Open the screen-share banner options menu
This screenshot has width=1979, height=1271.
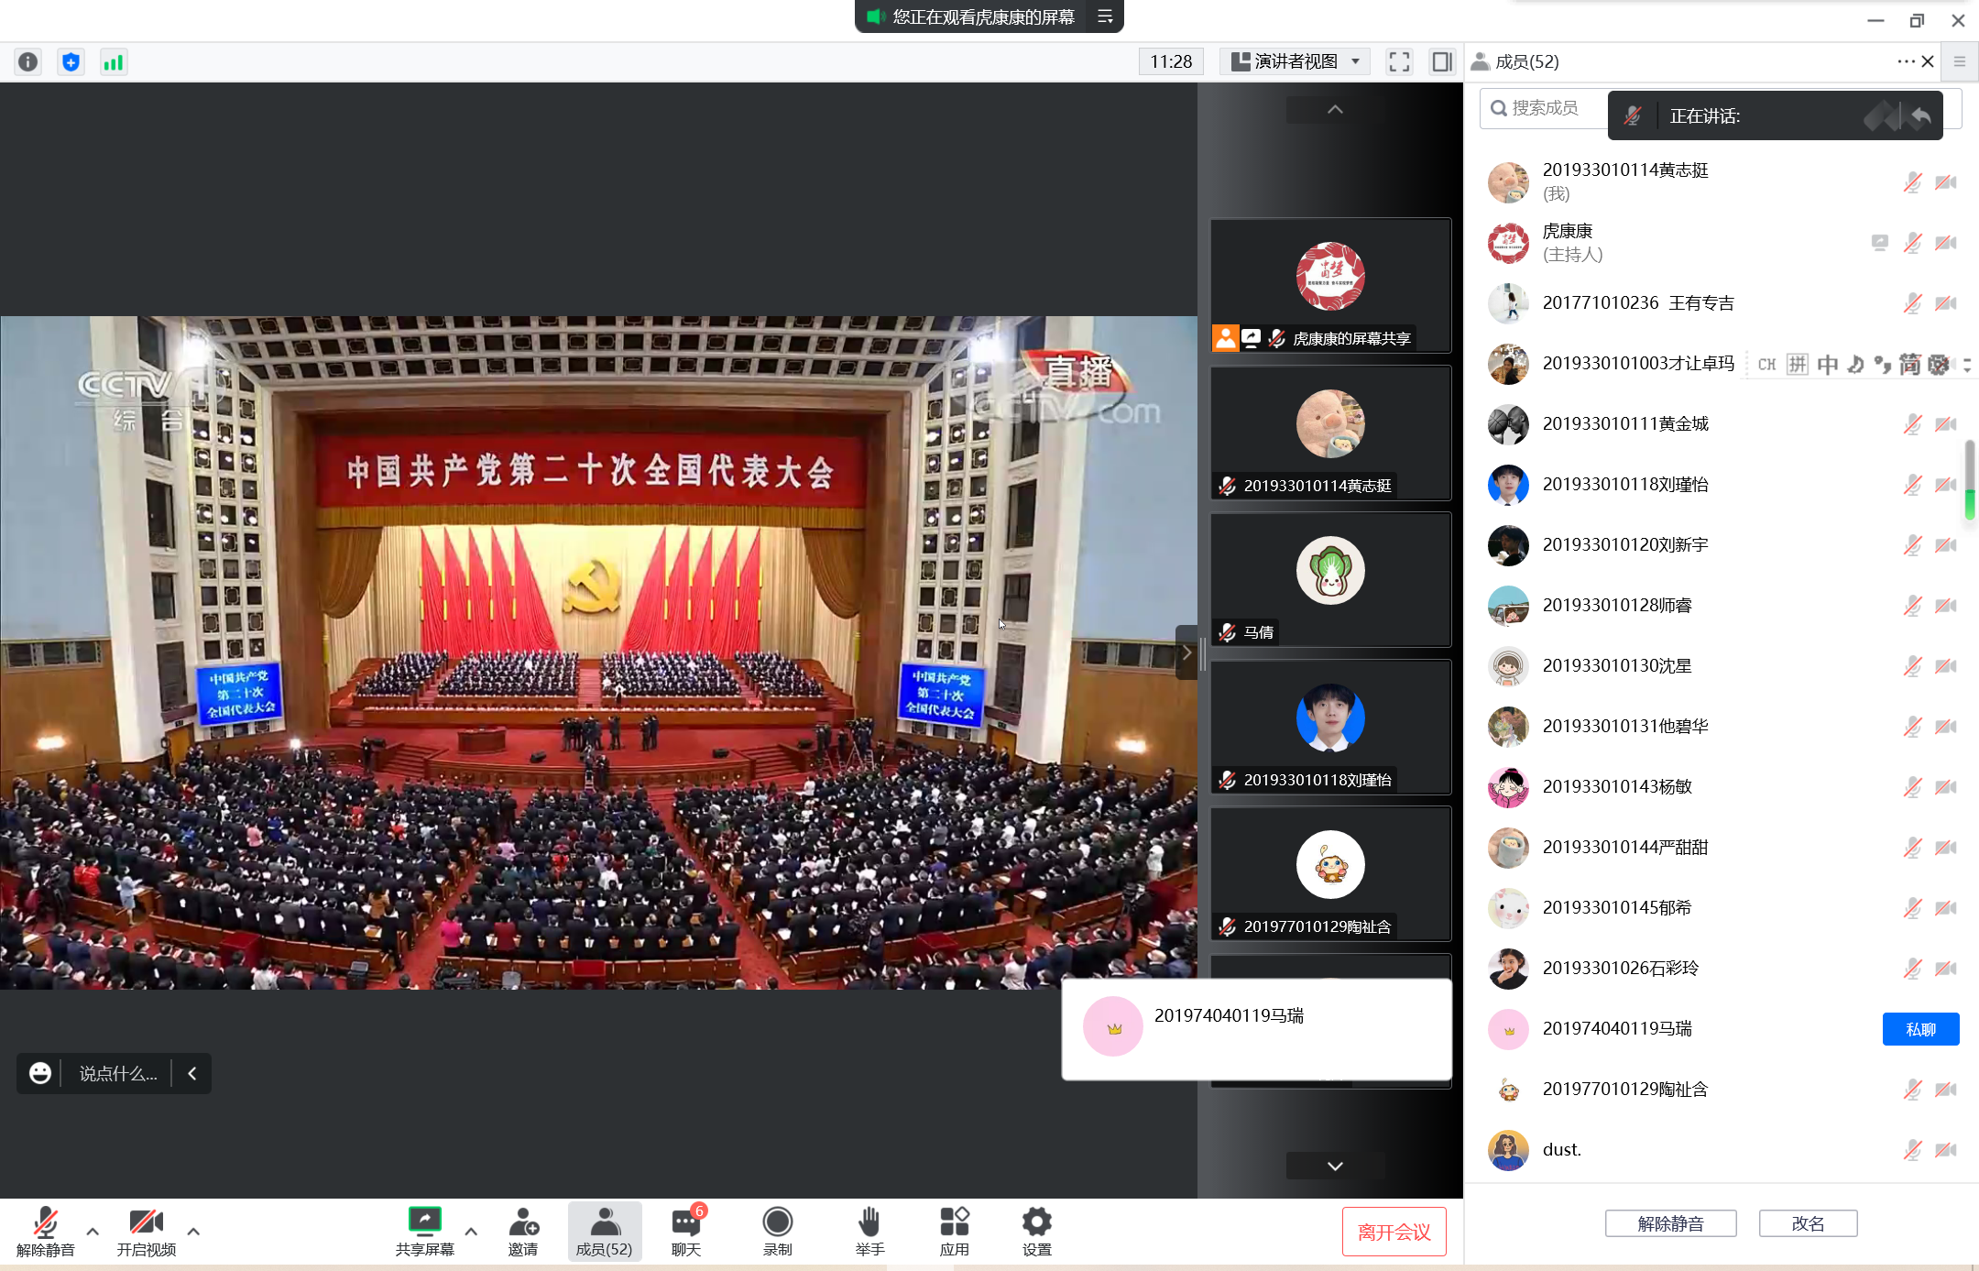click(x=1105, y=16)
